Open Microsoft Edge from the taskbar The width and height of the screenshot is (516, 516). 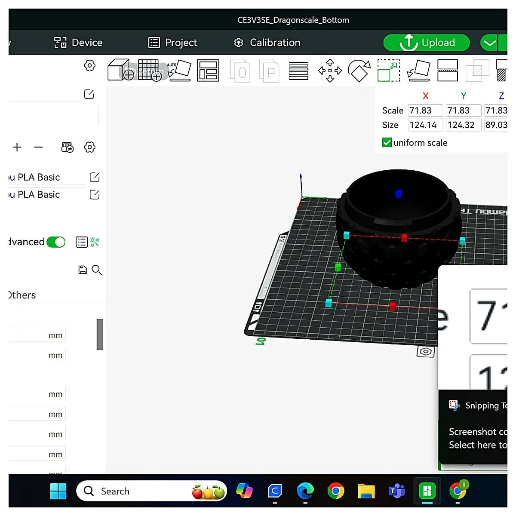point(305,491)
